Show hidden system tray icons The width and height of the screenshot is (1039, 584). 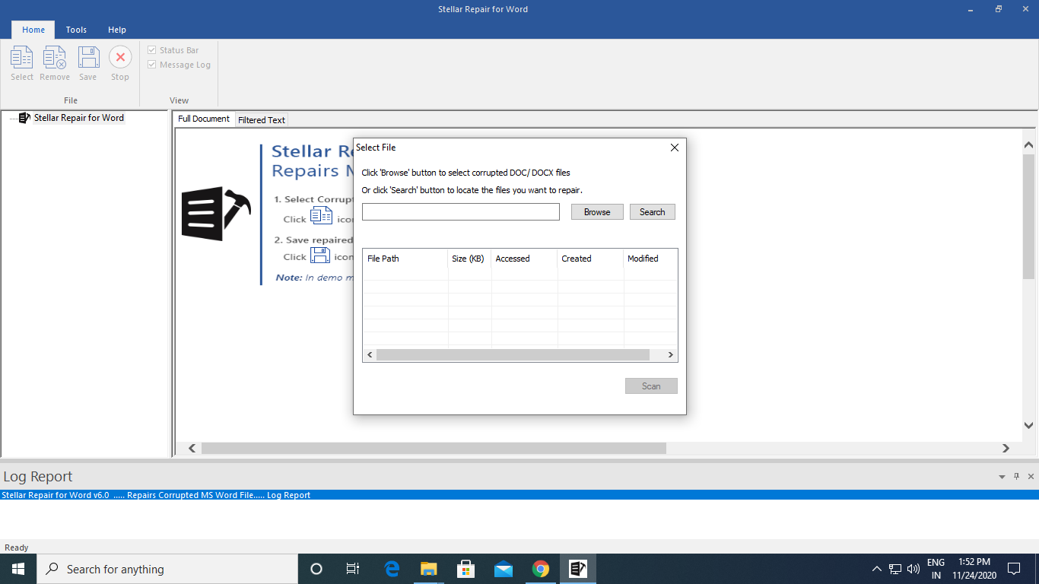[x=876, y=569]
